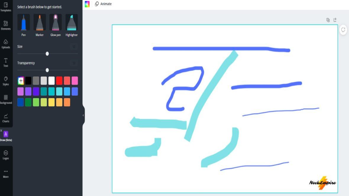Open the Background panel
Image resolution: width=349 pixels, height=196 pixels.
pyautogui.click(x=6, y=99)
